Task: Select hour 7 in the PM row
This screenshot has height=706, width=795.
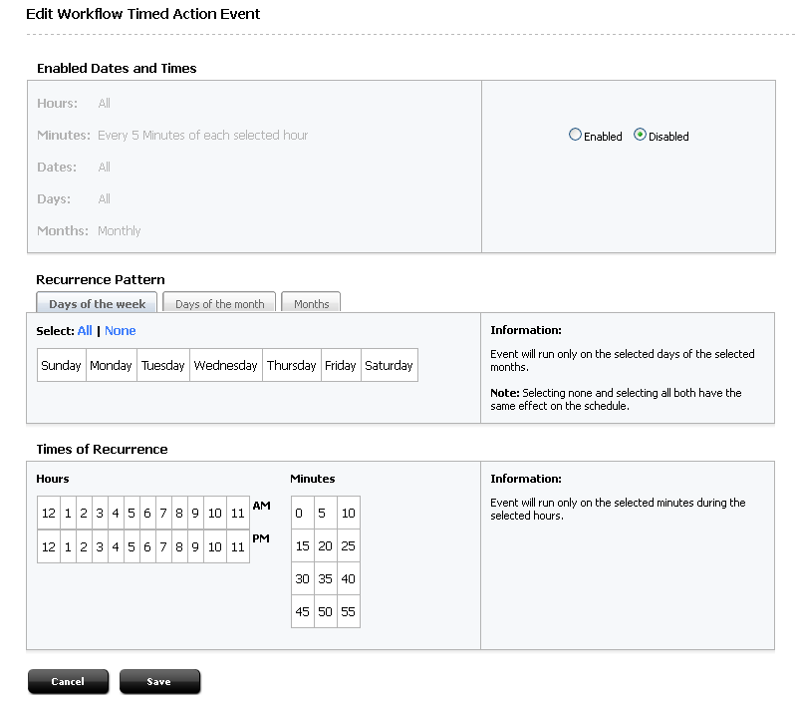Action: pos(163,546)
